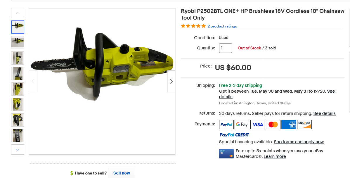This screenshot has height=178, width=350.
Task: Select the last thumbnail showing the Ryobi bar
Action: tap(18, 135)
